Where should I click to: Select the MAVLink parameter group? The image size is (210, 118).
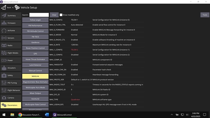35,76
